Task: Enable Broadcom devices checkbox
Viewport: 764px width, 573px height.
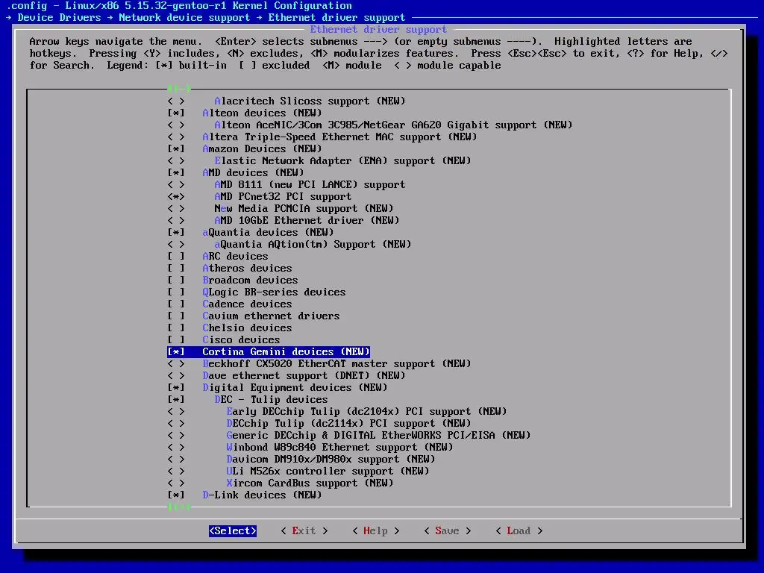Action: coord(176,281)
